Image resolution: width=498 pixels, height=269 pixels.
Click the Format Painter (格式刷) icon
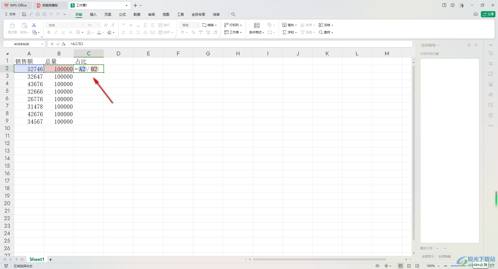(12, 25)
